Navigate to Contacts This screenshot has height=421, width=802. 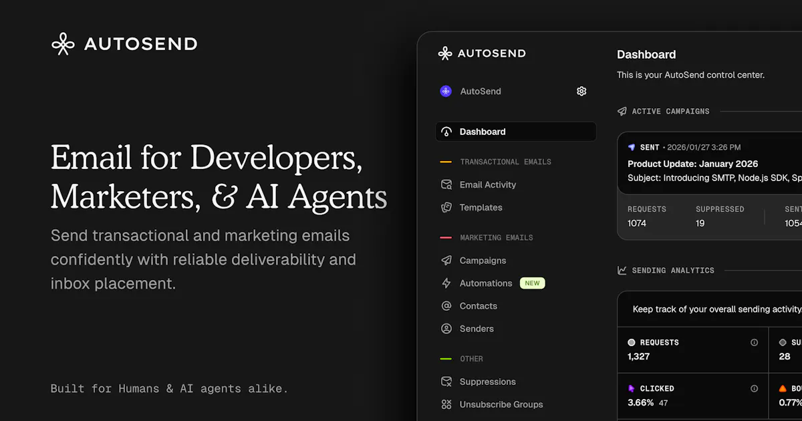(x=479, y=306)
